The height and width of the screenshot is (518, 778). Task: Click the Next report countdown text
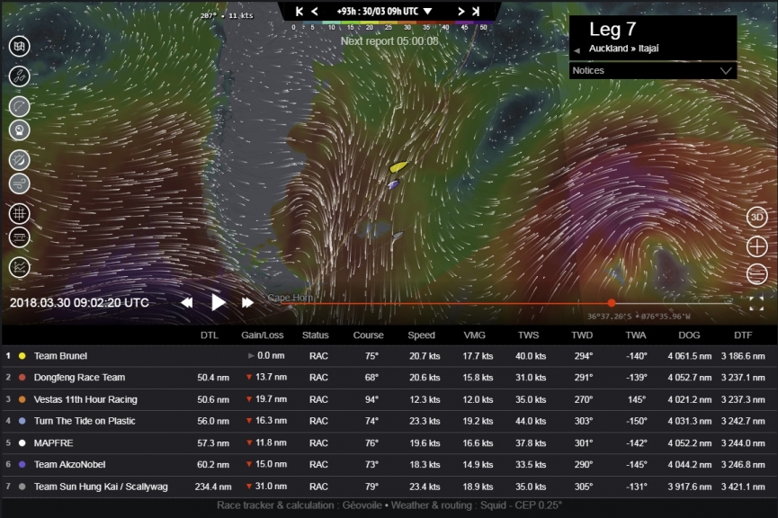click(x=389, y=41)
